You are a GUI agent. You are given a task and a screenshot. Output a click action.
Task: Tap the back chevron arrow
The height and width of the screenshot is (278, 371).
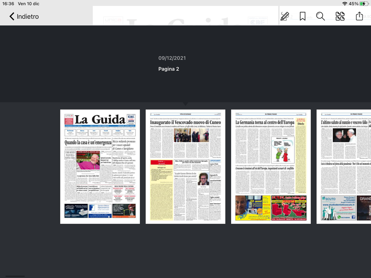[12, 16]
